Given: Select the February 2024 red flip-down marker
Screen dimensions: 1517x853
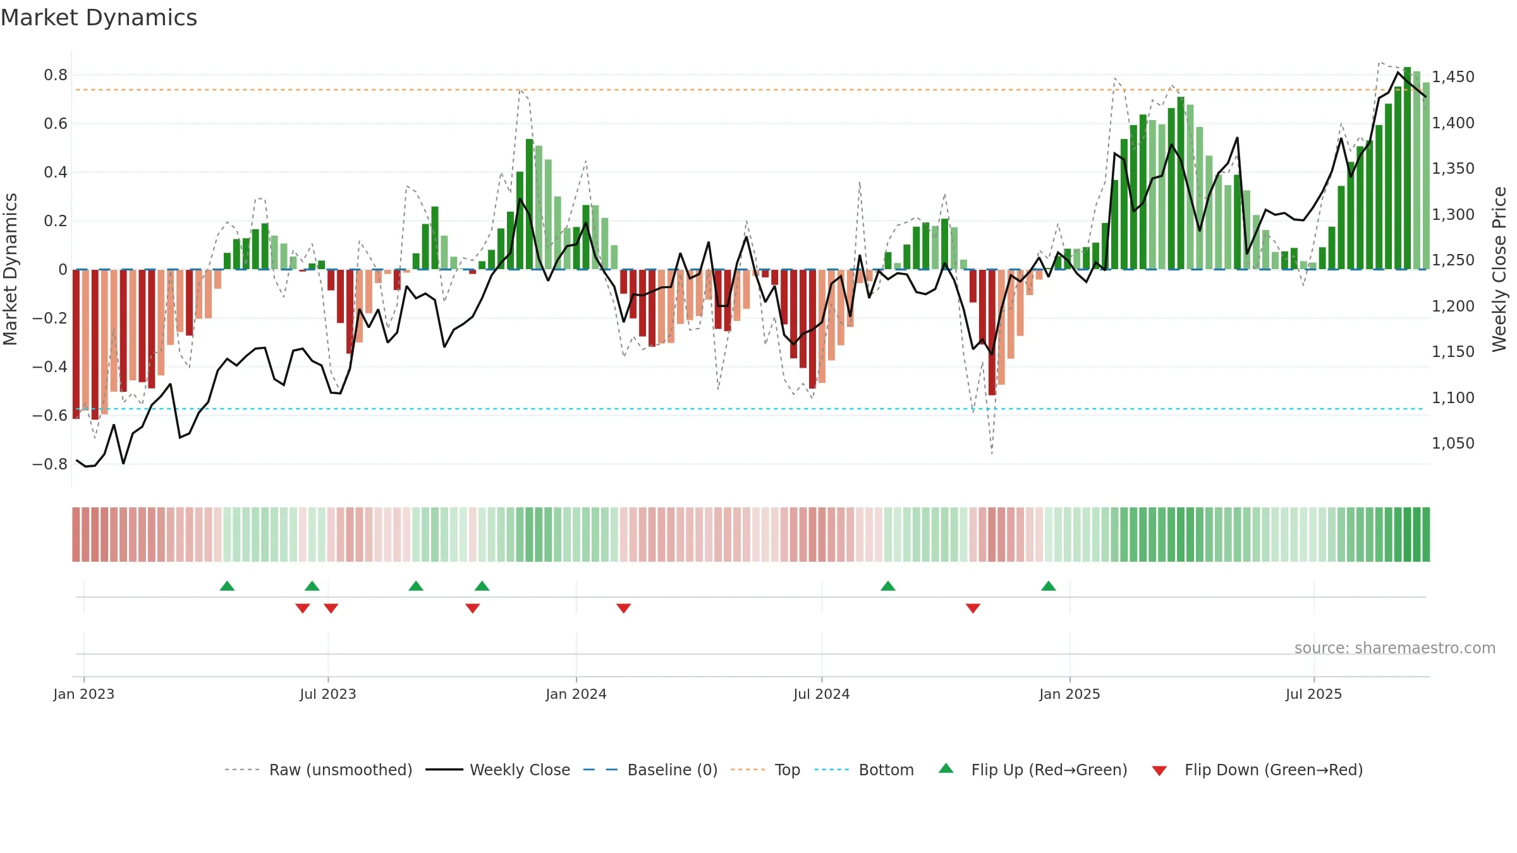Looking at the screenshot, I should click(624, 608).
